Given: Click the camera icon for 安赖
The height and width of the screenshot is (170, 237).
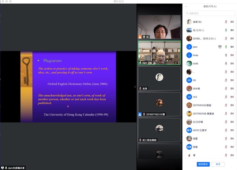Looking at the screenshot, I should [232, 147].
